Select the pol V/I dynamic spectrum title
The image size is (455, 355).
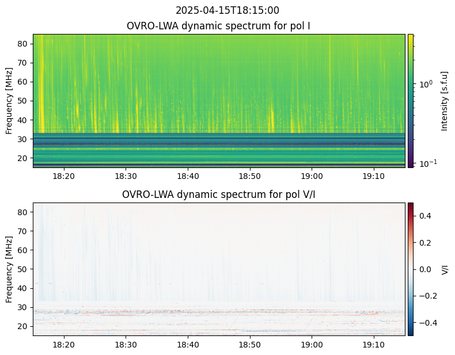click(219, 194)
